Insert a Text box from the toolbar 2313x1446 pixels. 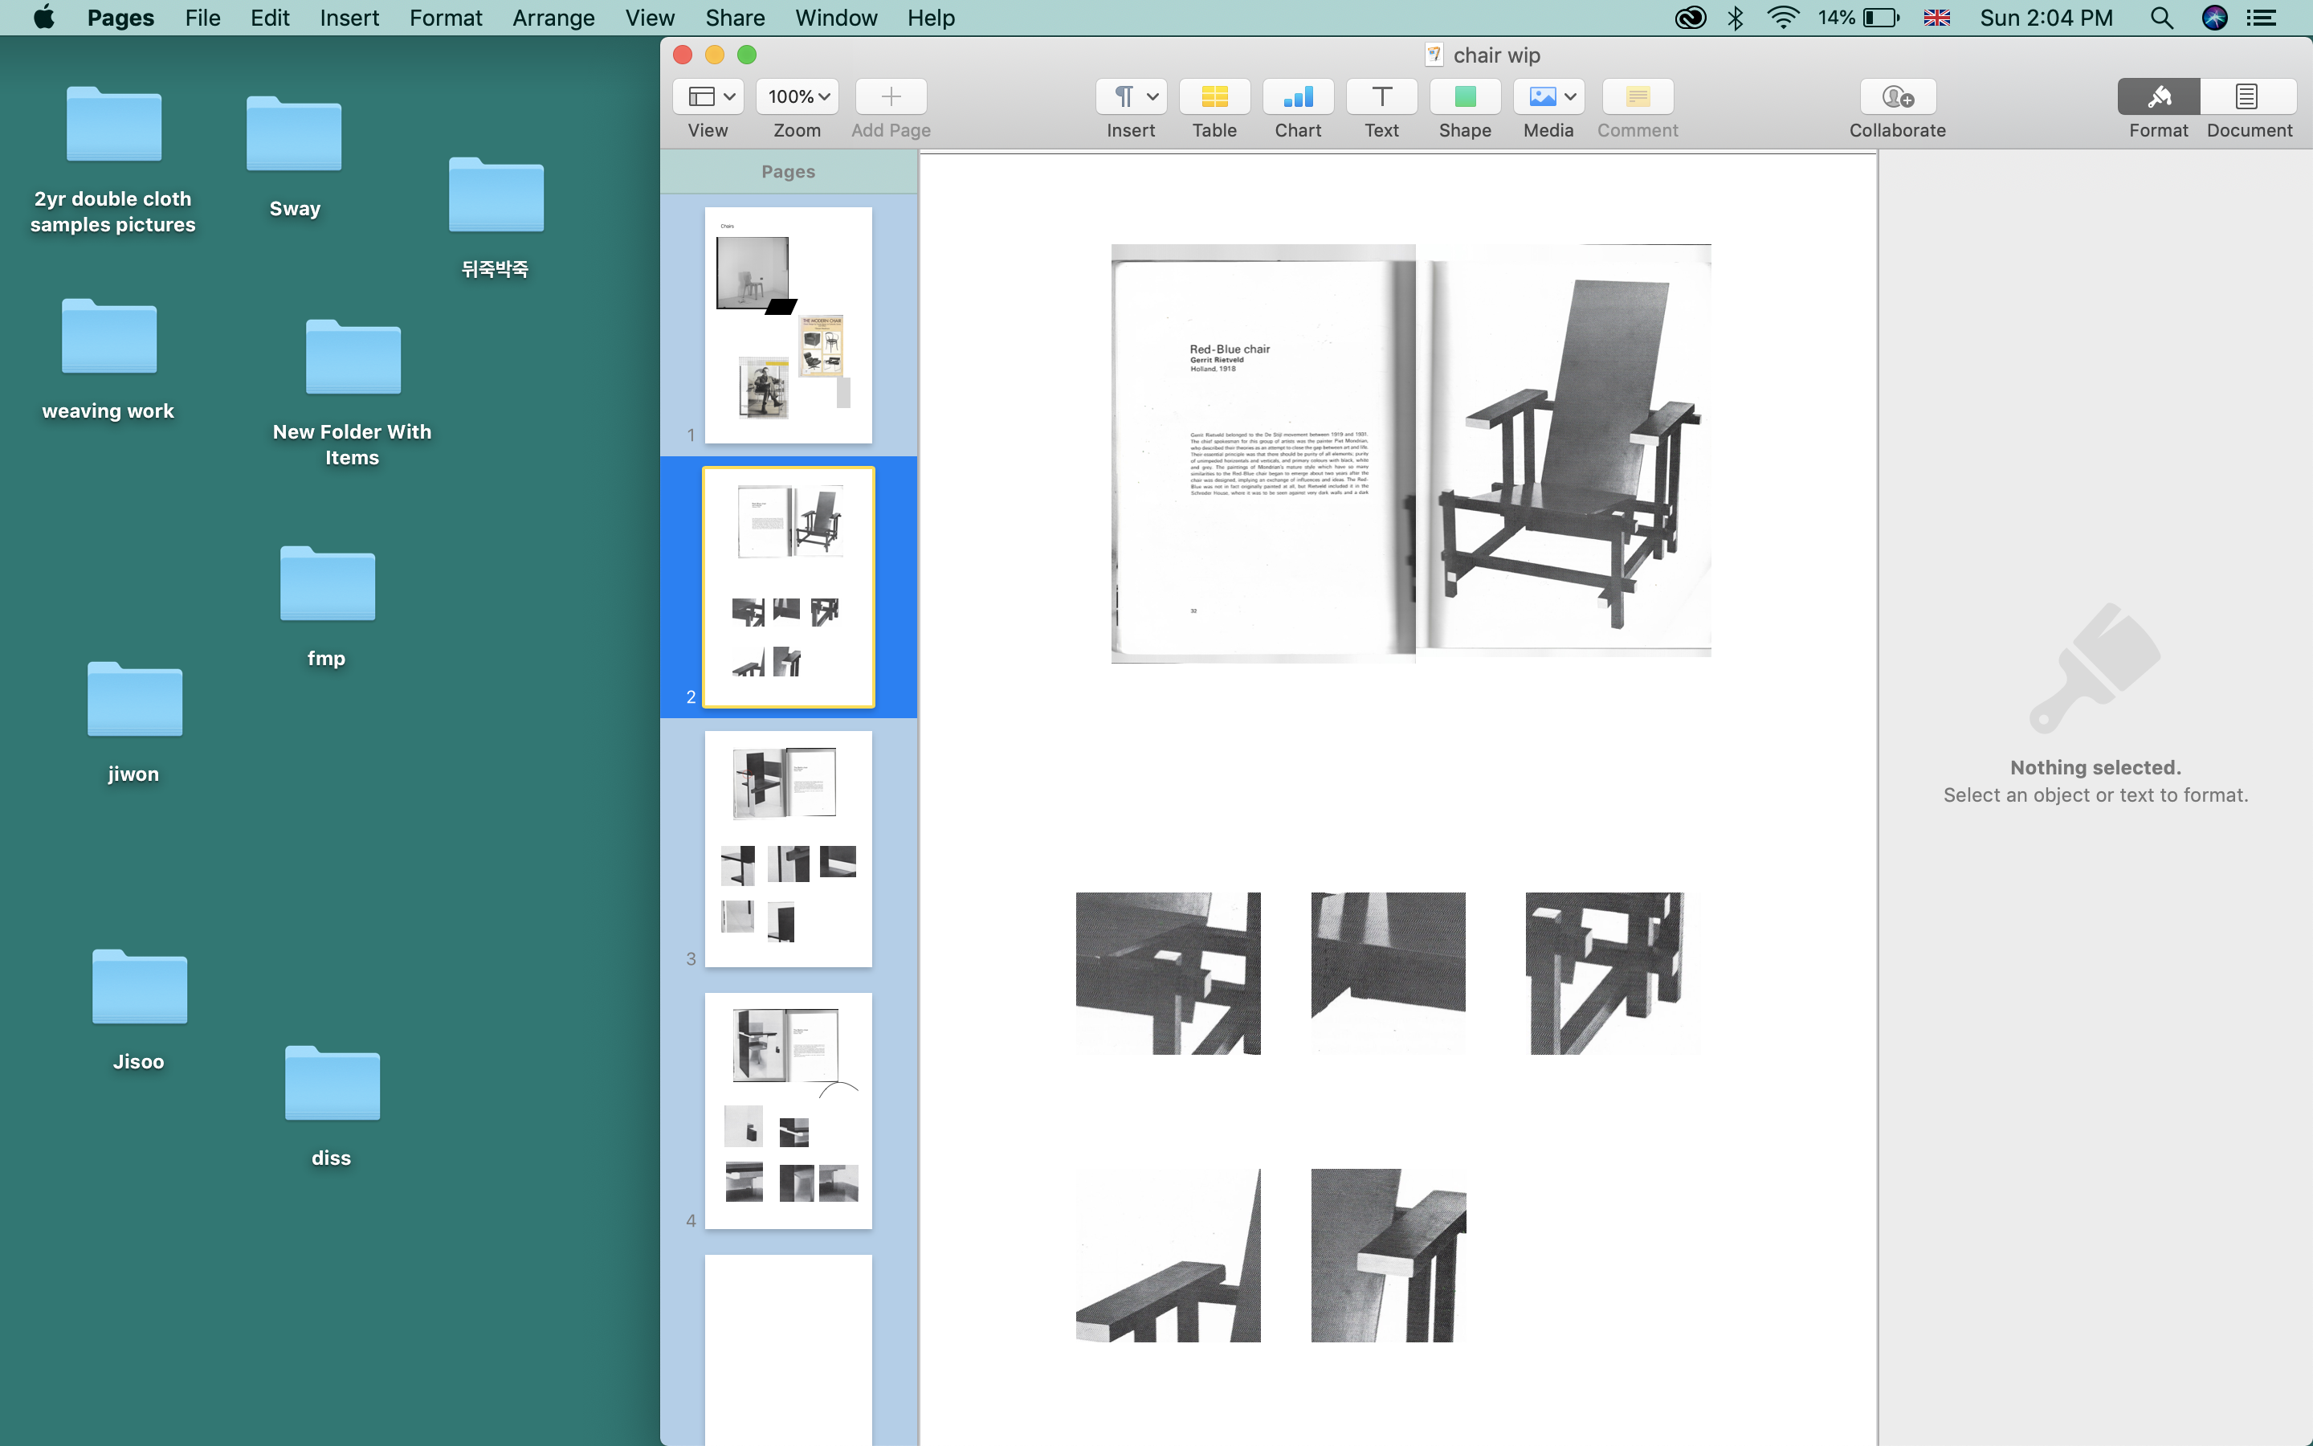click(1381, 96)
